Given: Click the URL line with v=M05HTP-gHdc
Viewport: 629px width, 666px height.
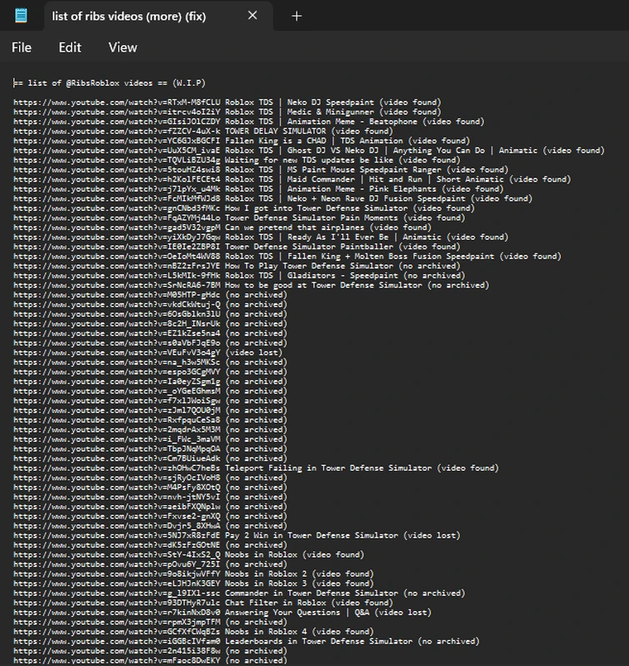Looking at the screenshot, I should (150, 295).
